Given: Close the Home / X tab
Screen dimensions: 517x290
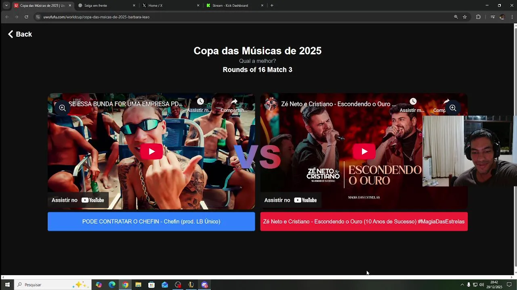Looking at the screenshot, I should [x=198, y=6].
